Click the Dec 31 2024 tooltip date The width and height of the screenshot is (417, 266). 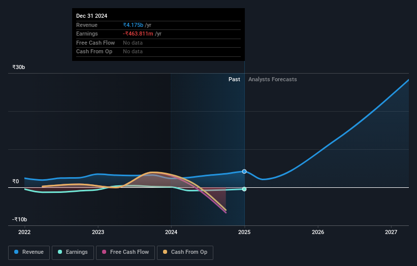[x=92, y=16]
